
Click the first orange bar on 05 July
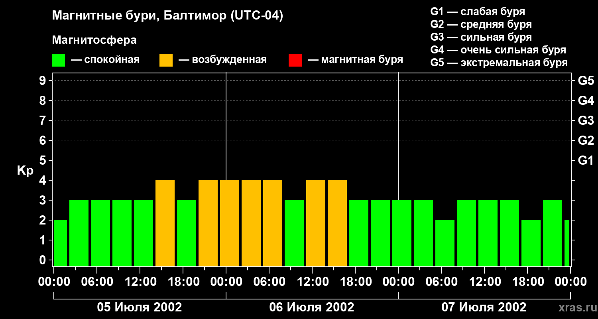point(165,223)
